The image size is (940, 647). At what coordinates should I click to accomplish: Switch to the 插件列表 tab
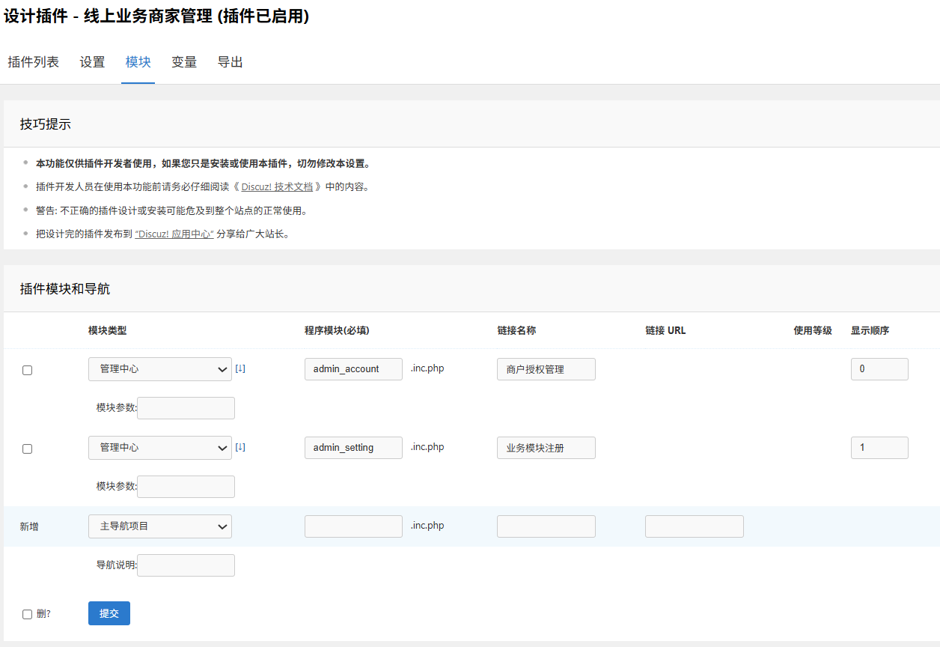[33, 62]
